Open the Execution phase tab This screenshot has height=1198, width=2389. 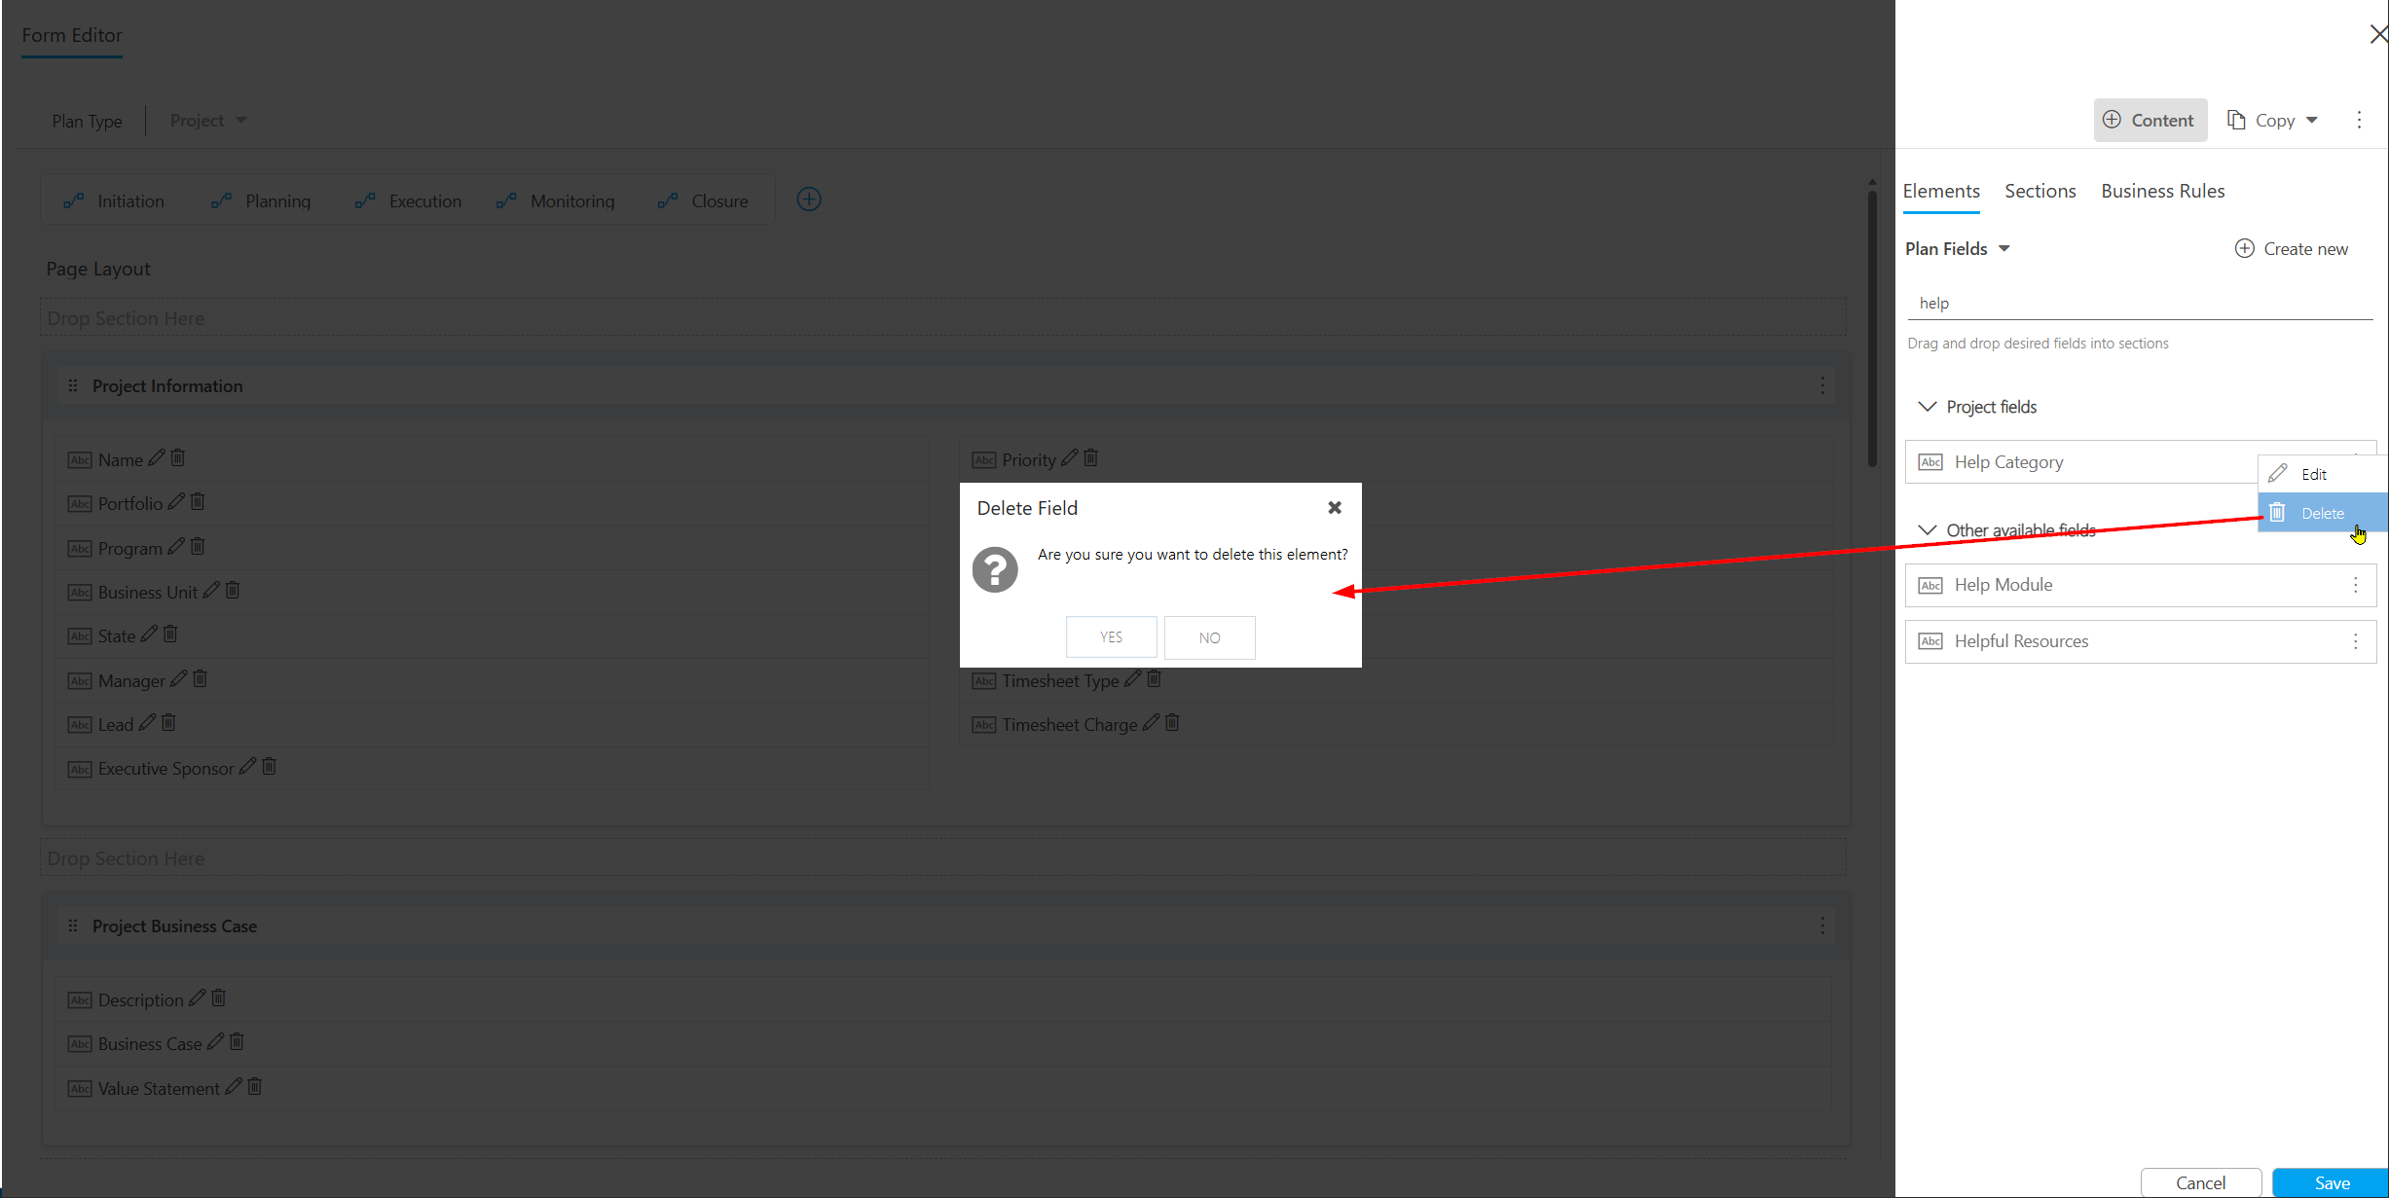tap(408, 200)
